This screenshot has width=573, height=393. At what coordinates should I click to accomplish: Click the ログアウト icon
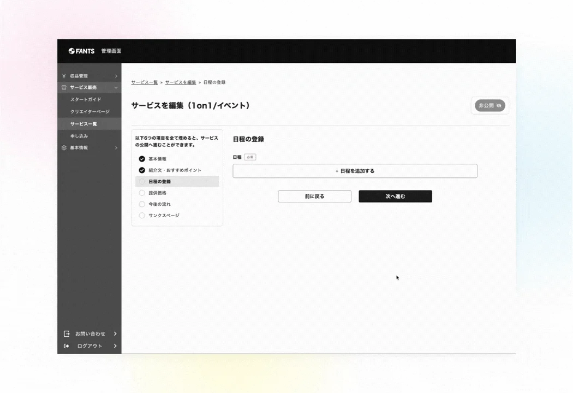pyautogui.click(x=66, y=346)
